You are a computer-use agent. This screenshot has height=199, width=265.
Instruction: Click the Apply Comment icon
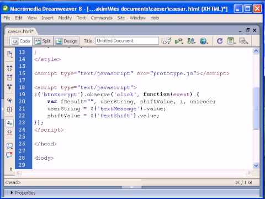tap(9, 146)
